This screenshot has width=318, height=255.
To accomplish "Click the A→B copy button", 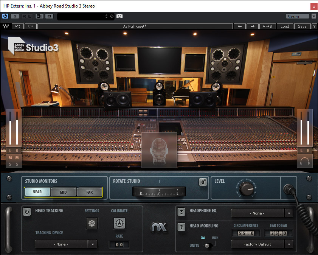I will pyautogui.click(x=267, y=26).
